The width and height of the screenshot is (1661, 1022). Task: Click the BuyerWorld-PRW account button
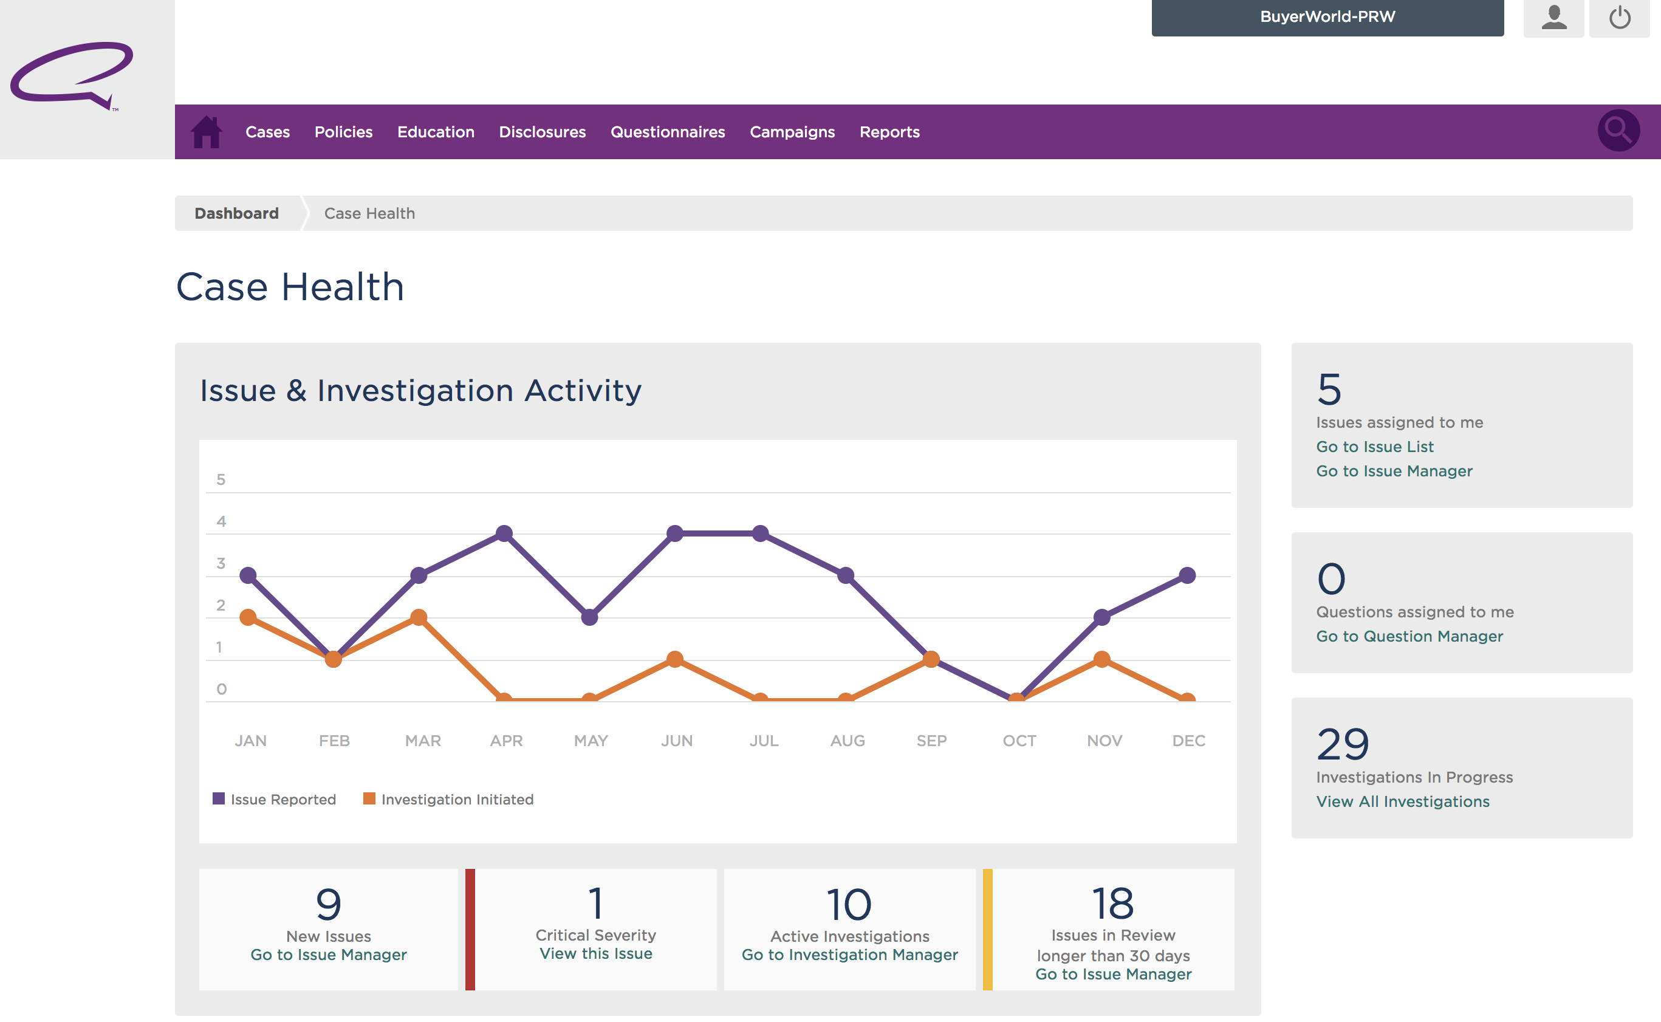point(1327,17)
